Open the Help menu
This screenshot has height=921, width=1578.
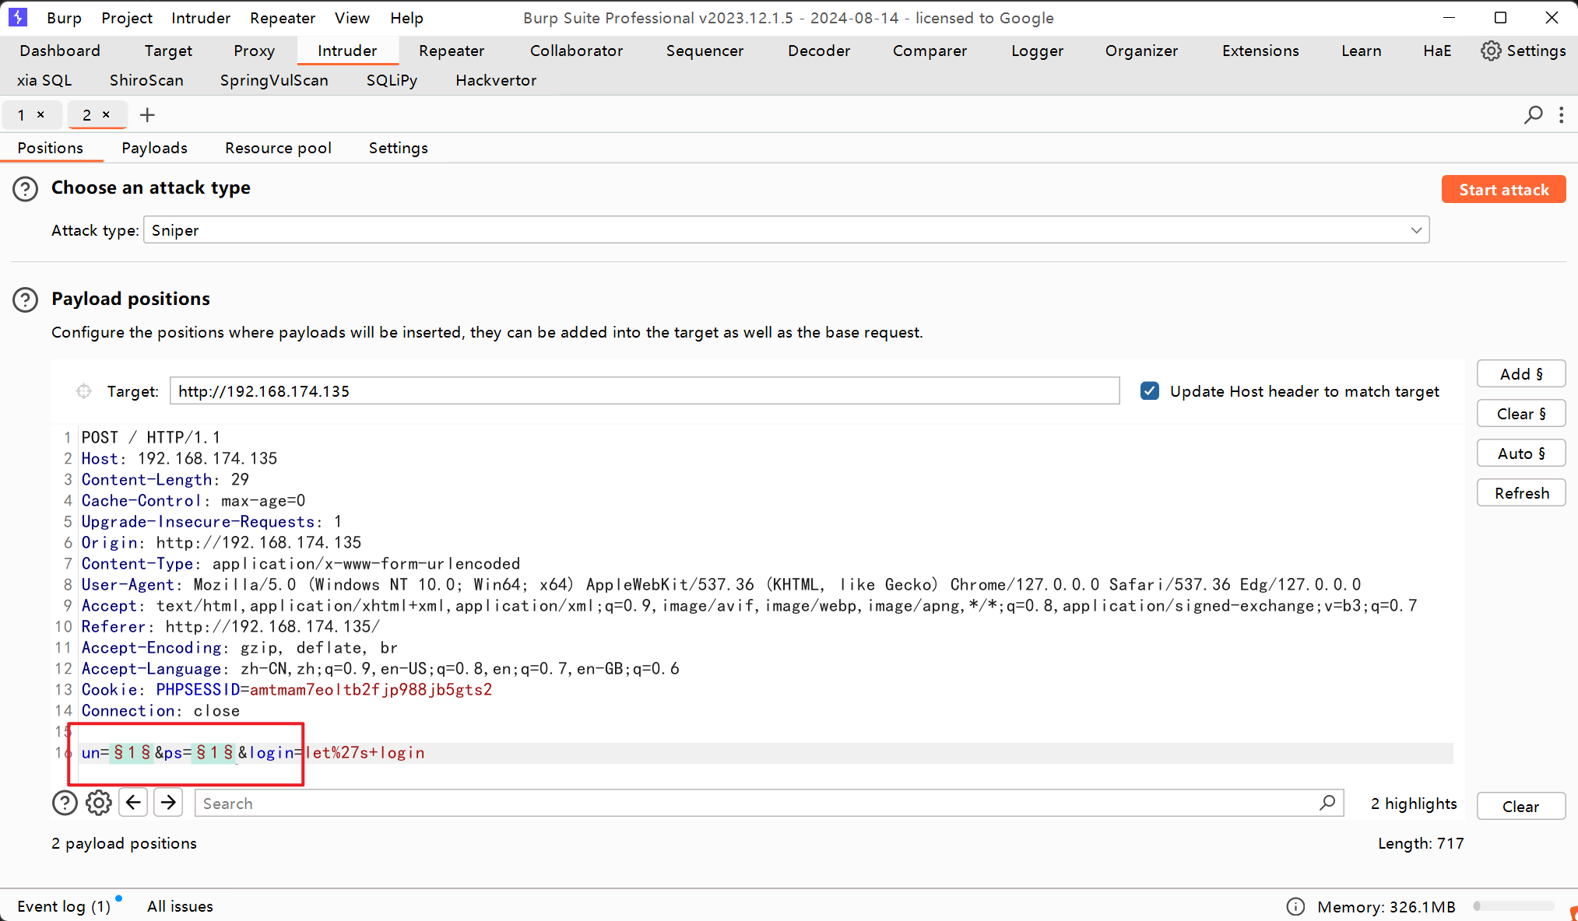click(406, 18)
